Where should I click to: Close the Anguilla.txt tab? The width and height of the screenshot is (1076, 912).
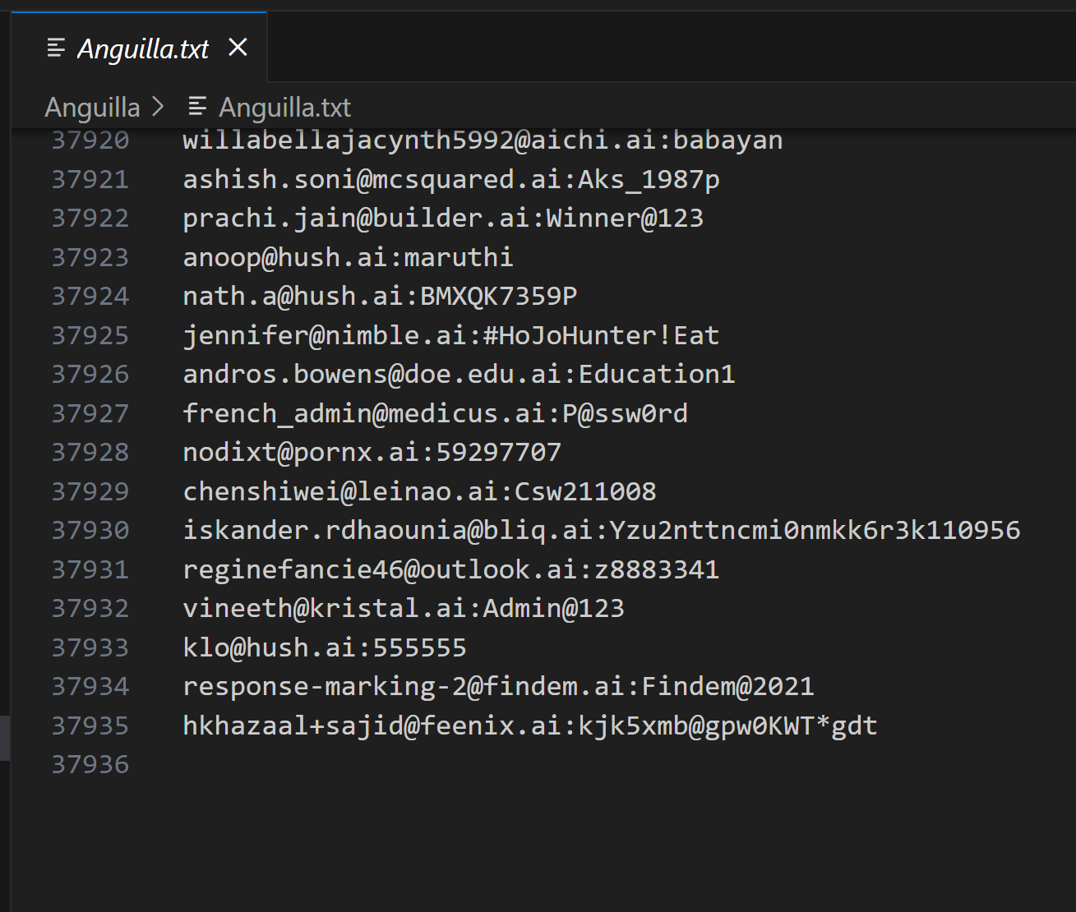pyautogui.click(x=238, y=48)
